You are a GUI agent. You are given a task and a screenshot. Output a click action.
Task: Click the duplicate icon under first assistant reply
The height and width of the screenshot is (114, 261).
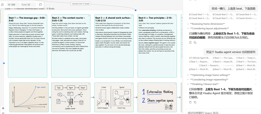pyautogui.click(x=195, y=43)
